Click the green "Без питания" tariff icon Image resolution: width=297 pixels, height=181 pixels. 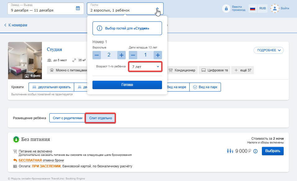pos(16,139)
